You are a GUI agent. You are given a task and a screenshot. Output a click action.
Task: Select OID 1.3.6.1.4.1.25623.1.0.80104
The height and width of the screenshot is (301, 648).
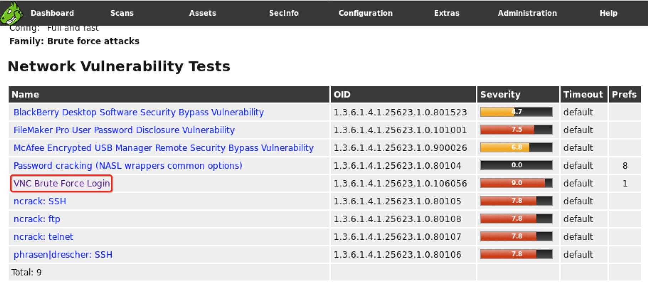point(397,165)
